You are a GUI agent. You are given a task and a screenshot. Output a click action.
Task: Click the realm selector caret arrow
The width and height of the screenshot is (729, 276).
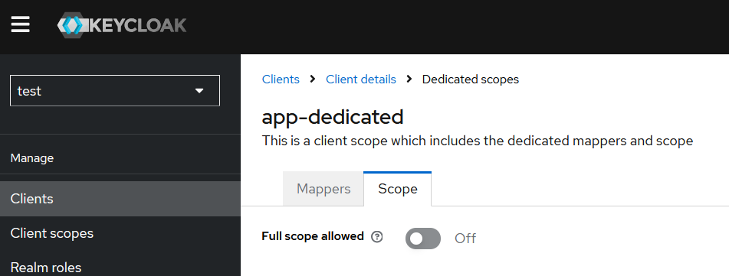(199, 90)
